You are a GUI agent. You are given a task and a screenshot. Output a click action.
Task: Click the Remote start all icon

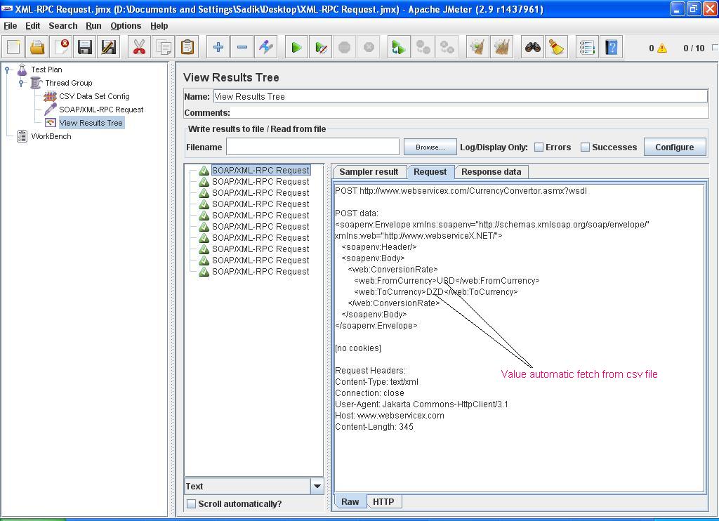click(399, 47)
